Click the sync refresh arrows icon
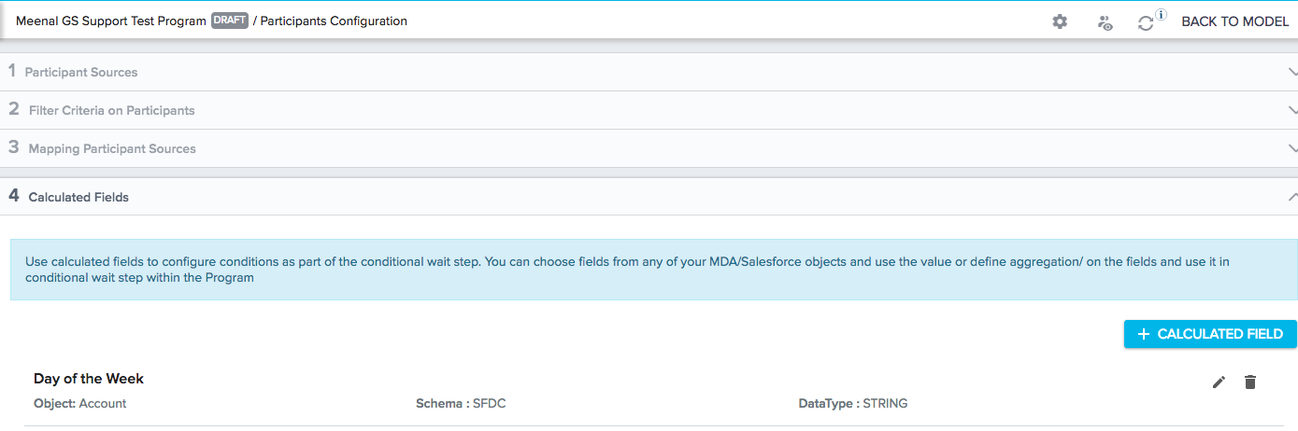Viewport: 1298px width, 431px height. (1146, 24)
